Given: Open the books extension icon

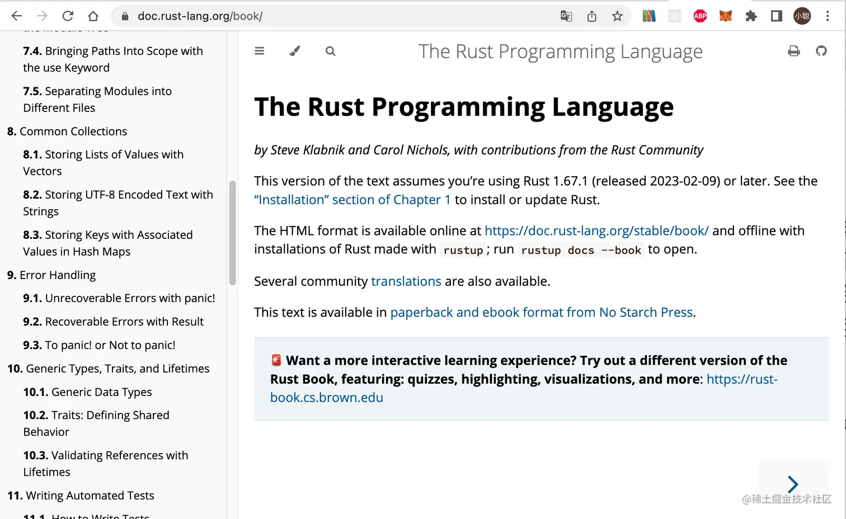Looking at the screenshot, I should click(x=649, y=16).
